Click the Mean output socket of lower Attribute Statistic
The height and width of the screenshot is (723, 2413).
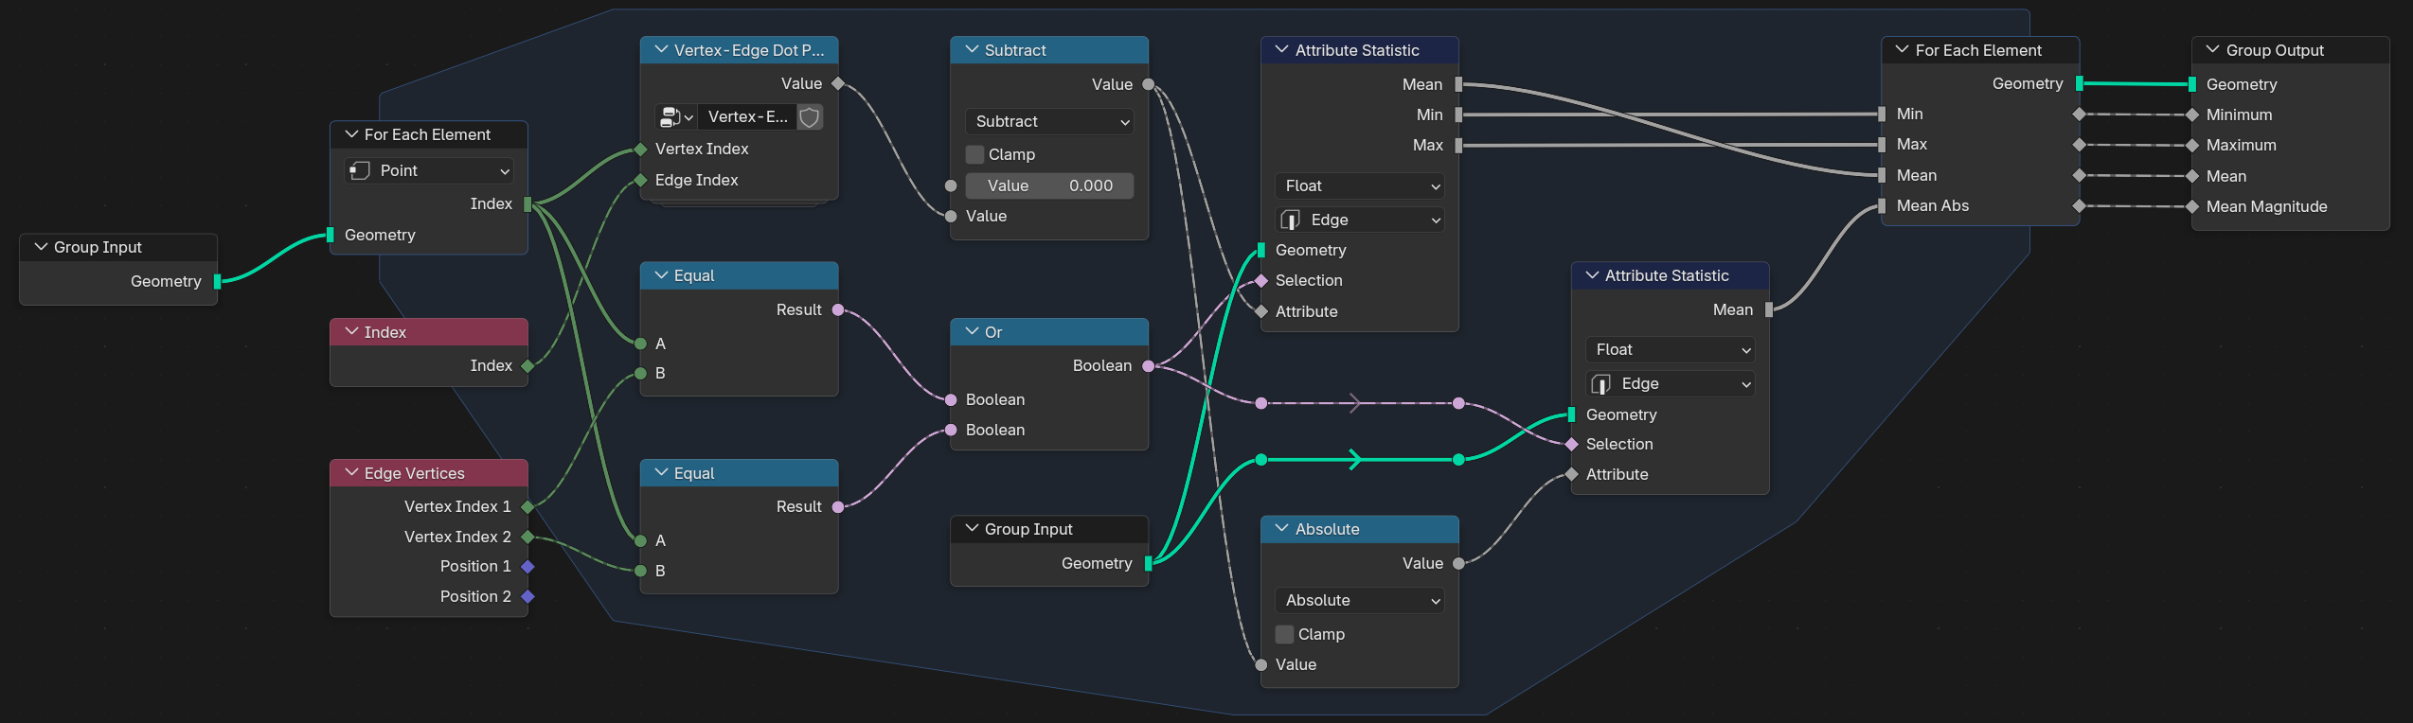click(x=1769, y=309)
